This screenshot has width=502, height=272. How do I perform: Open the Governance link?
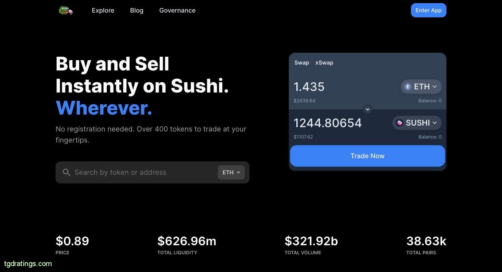point(177,11)
